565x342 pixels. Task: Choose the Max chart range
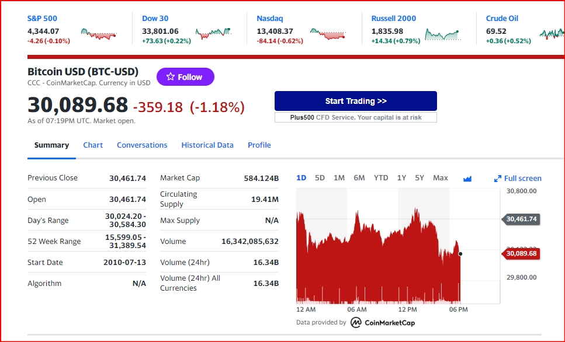tap(441, 178)
